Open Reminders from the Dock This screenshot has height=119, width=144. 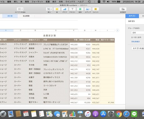pos(41,114)
